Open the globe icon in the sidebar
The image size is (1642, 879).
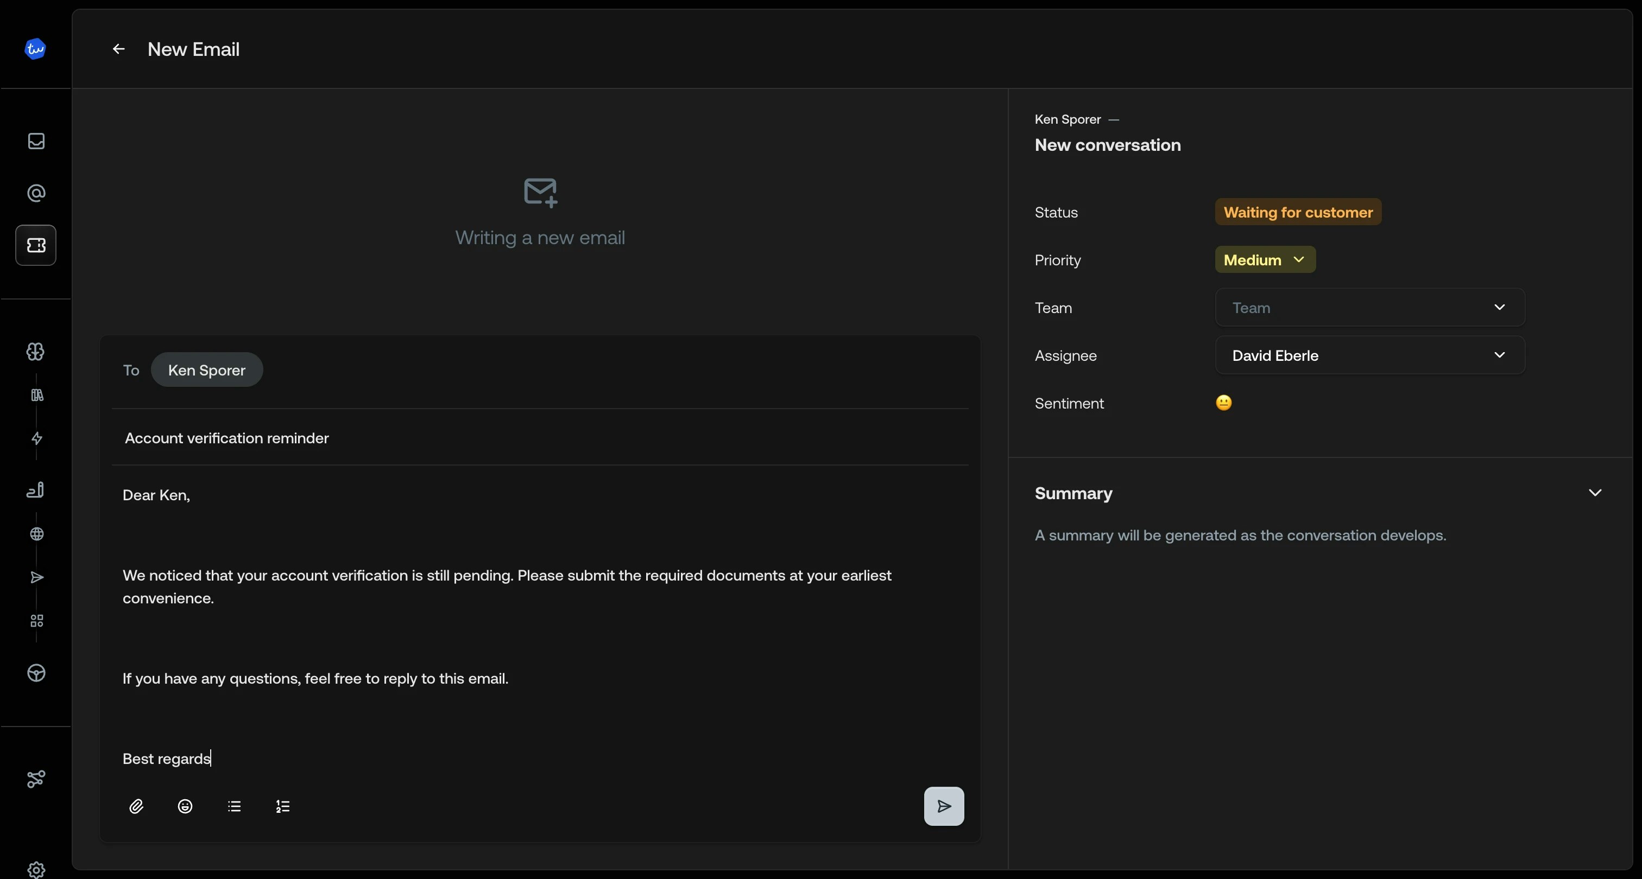pos(36,534)
